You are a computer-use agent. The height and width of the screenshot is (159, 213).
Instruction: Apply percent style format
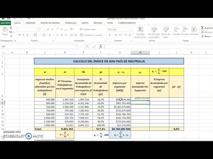(x=116, y=35)
